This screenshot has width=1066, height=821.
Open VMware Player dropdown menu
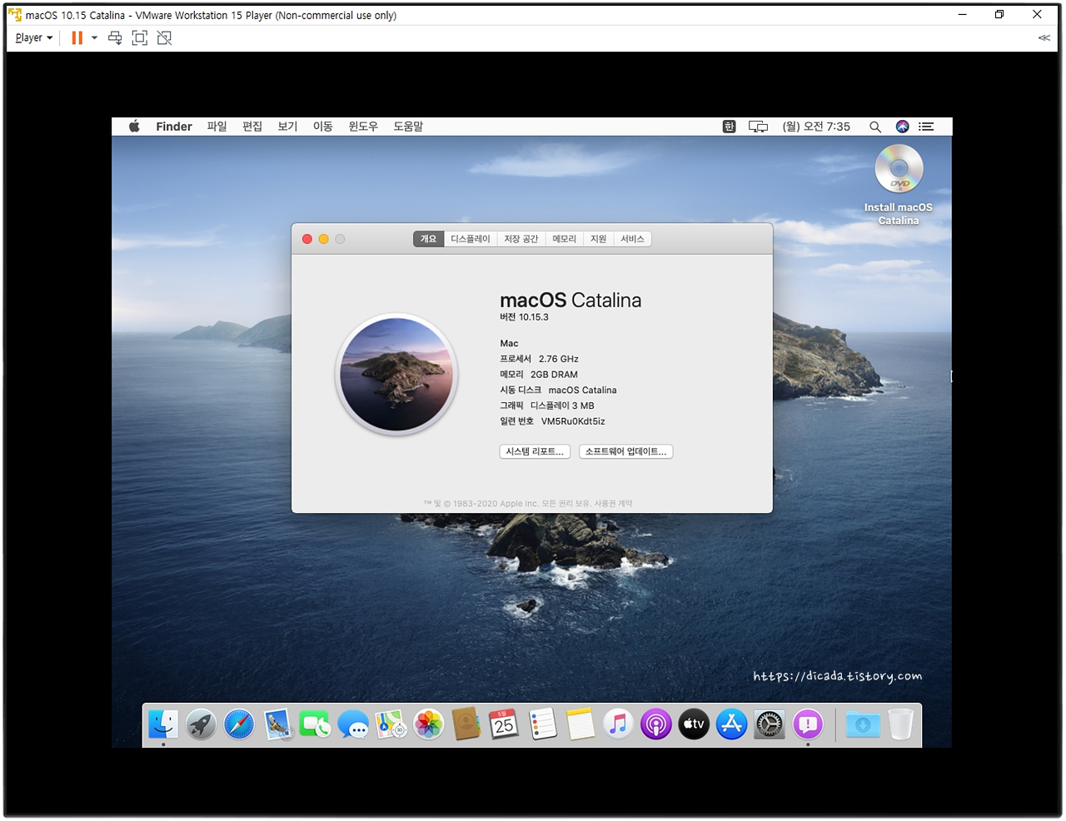coord(33,37)
